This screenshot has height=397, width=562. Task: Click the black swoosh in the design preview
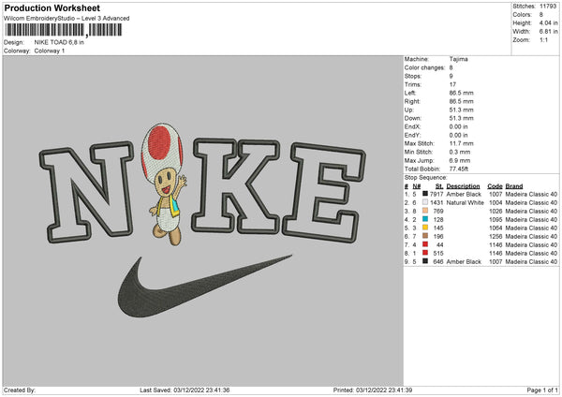click(204, 286)
